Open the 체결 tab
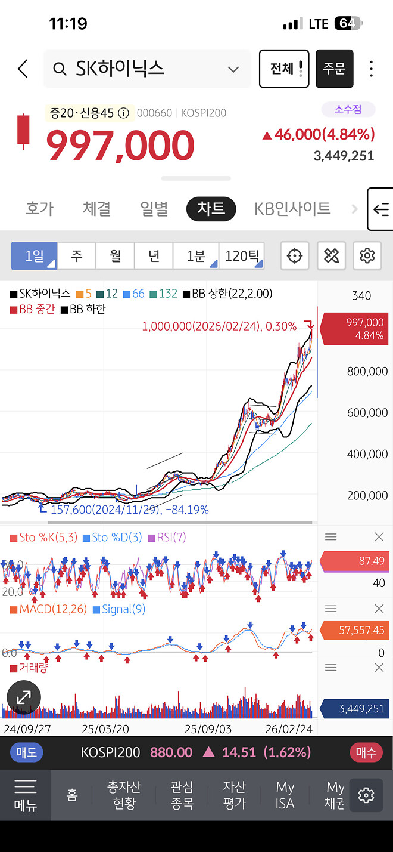 click(x=96, y=209)
